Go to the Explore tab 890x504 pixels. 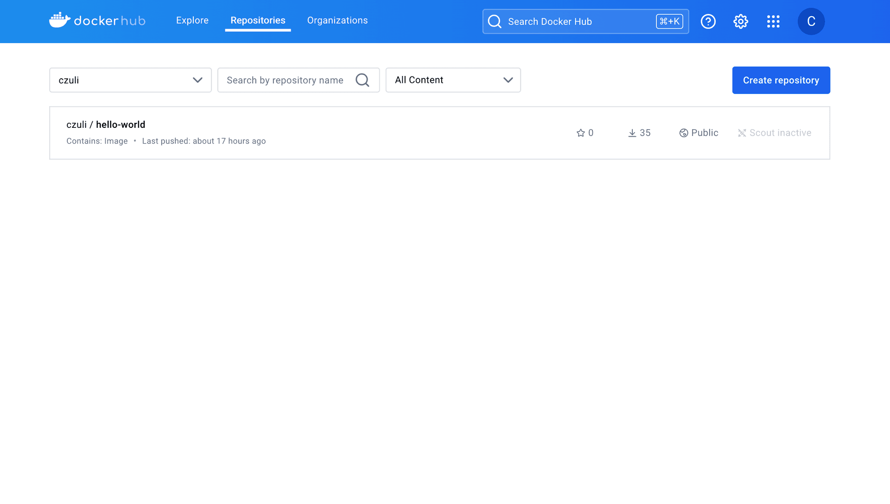point(192,20)
